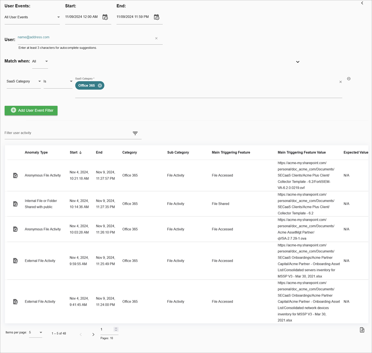Click the file download export icon
The height and width of the screenshot is (353, 372).
click(361, 330)
